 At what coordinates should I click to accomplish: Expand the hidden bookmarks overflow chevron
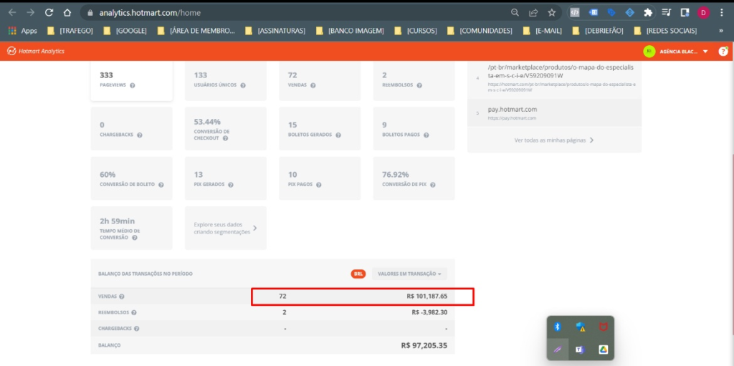point(720,31)
